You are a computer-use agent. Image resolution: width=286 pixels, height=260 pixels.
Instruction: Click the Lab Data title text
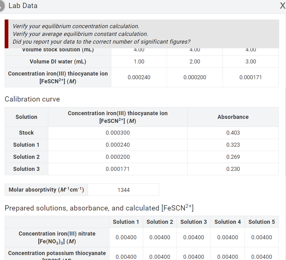click(23, 5)
